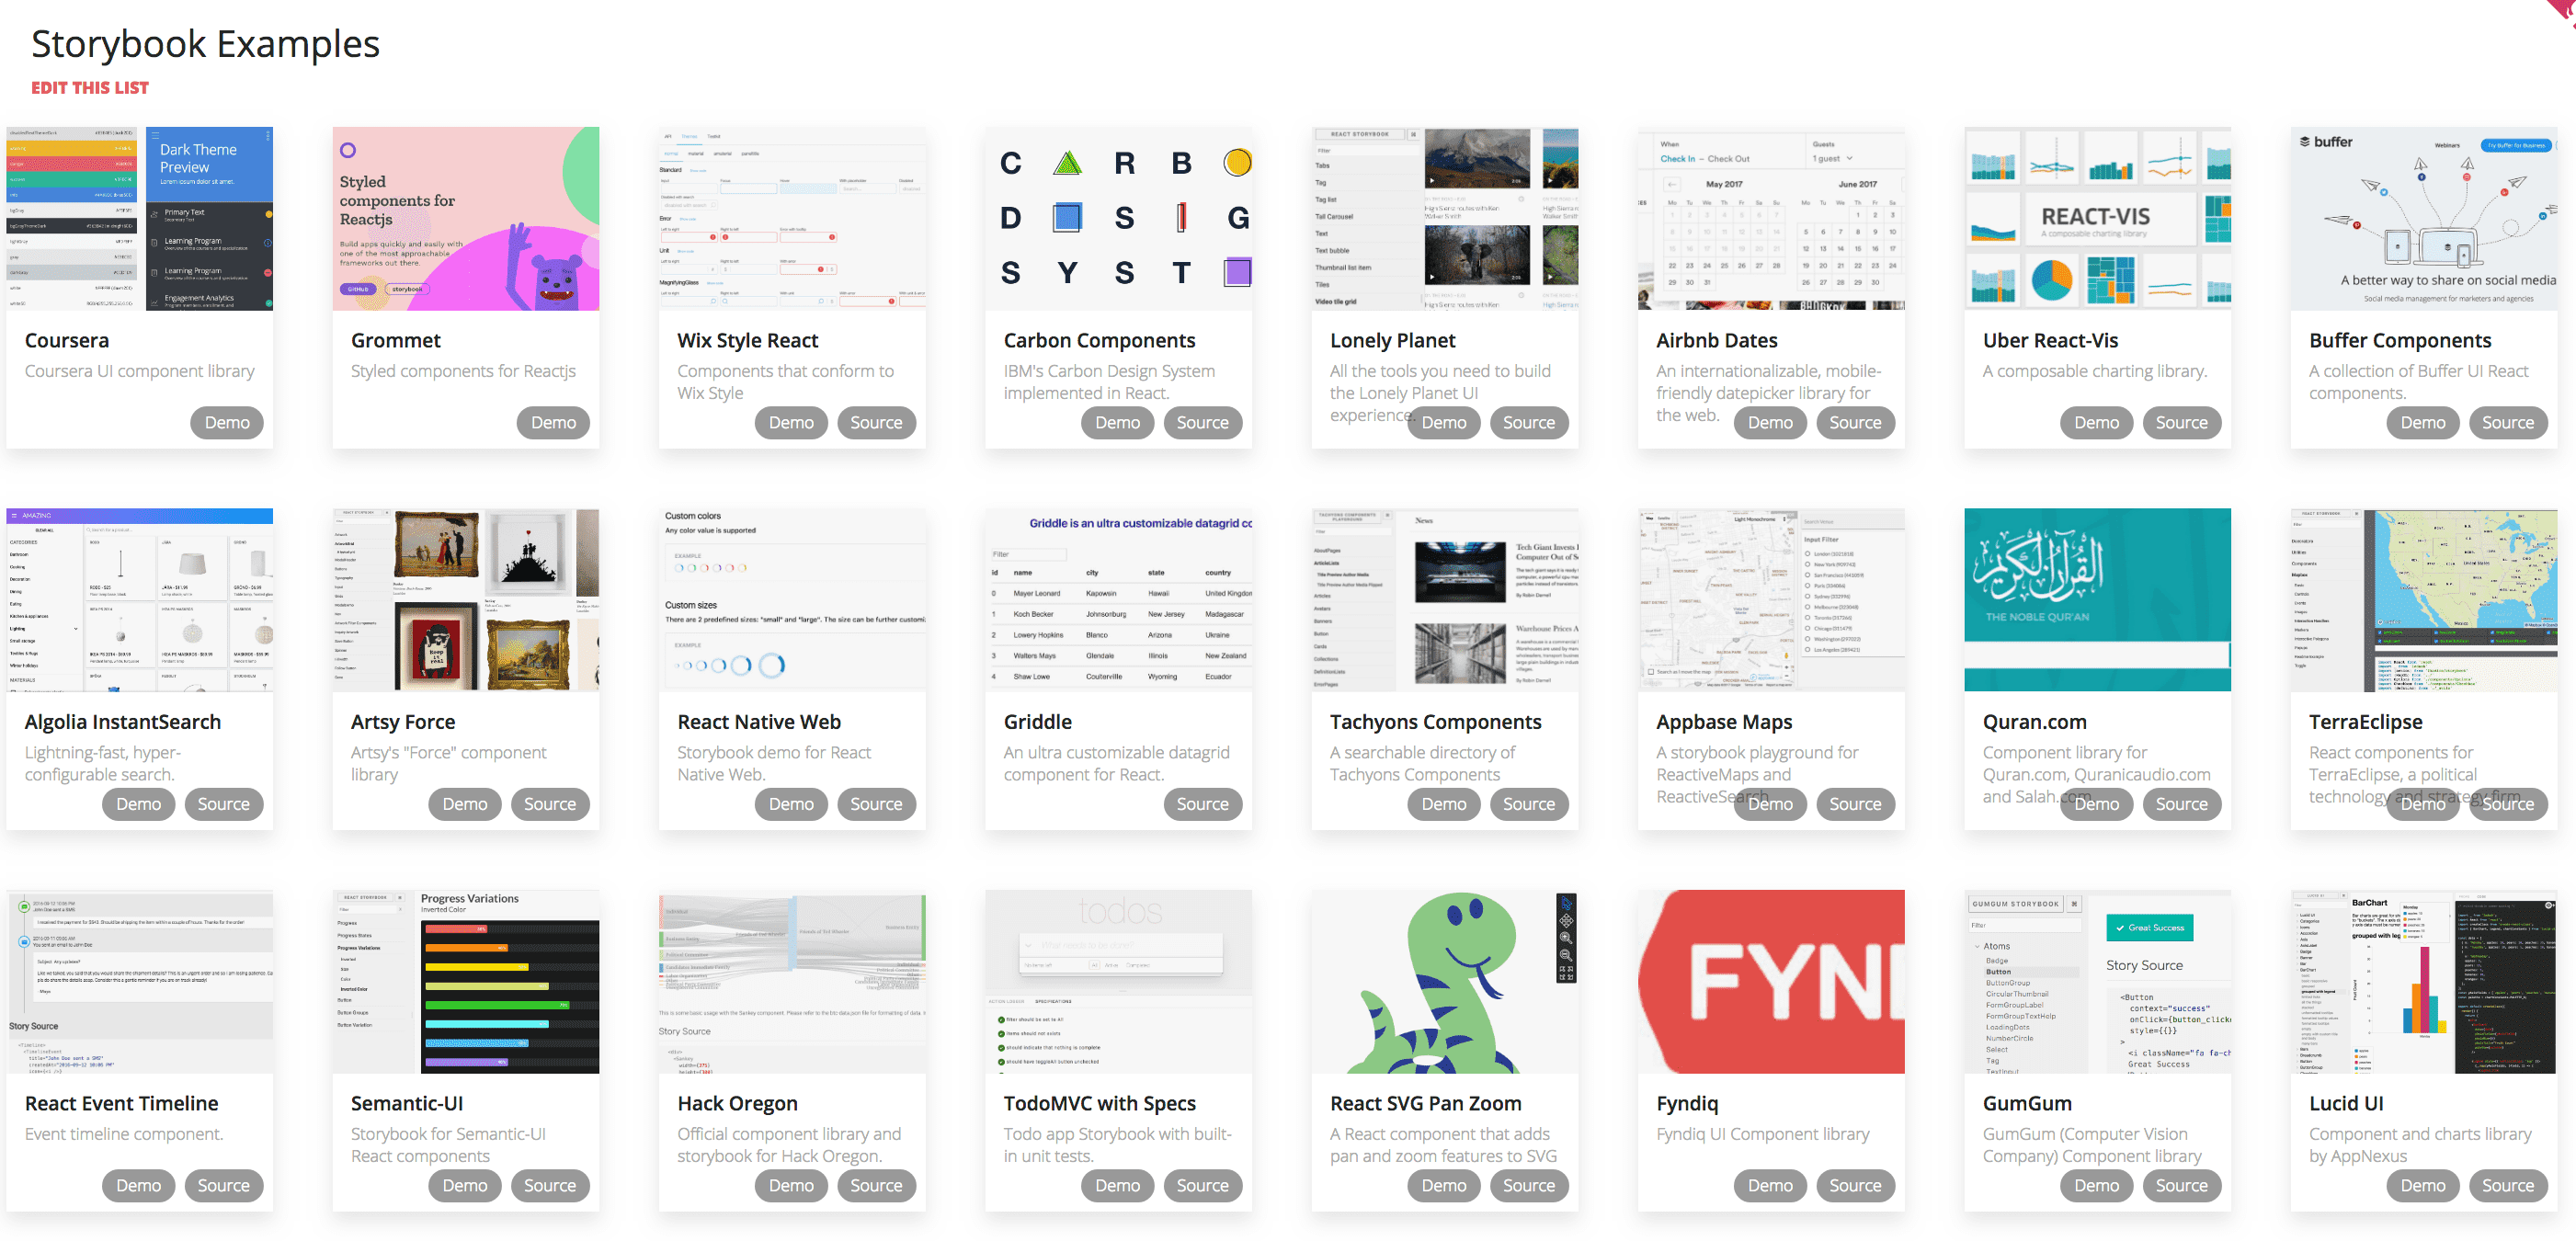Open Wix Style React Source
Viewport: 2576px width, 1241px height.
pos(876,423)
